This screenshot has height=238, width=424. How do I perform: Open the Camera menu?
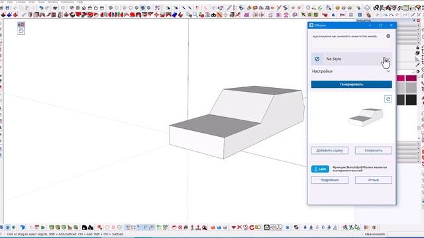pyautogui.click(x=21, y=2)
